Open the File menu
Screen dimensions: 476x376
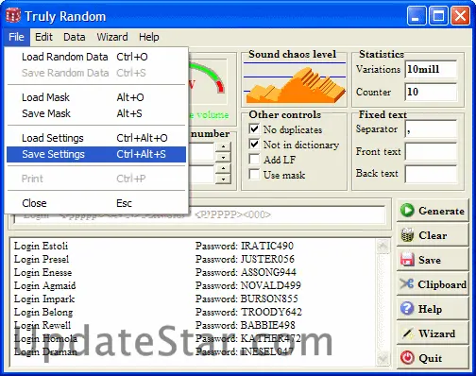click(17, 37)
